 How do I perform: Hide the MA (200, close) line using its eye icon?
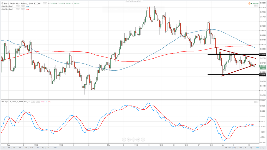tap(17, 9)
